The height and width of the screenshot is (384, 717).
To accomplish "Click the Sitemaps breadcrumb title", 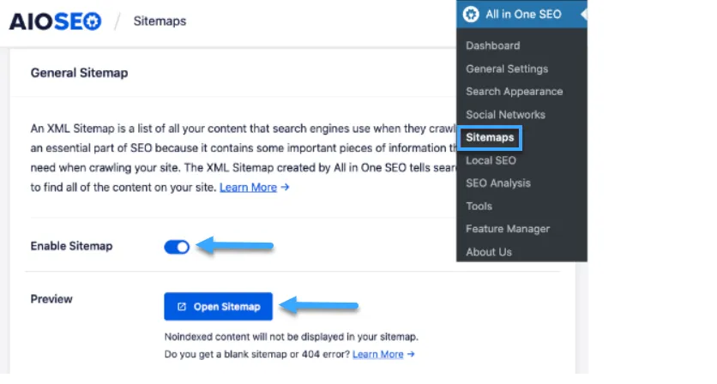I will point(160,21).
